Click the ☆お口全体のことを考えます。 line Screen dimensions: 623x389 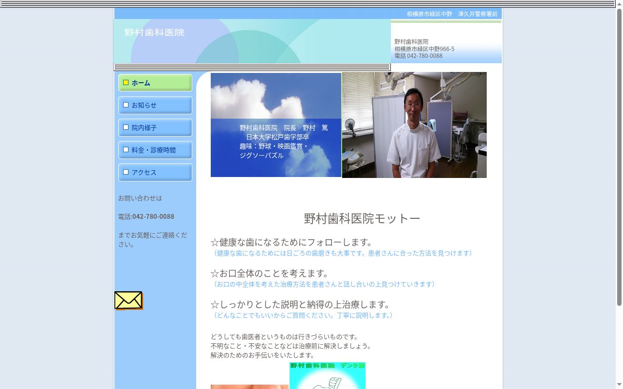click(x=272, y=273)
